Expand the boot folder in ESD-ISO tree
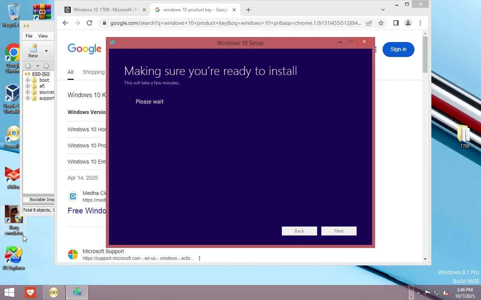Screen dimensions: 481x300 point(27,80)
